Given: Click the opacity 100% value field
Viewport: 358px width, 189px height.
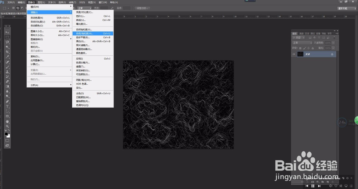Looking at the screenshot, I should tap(328, 43).
